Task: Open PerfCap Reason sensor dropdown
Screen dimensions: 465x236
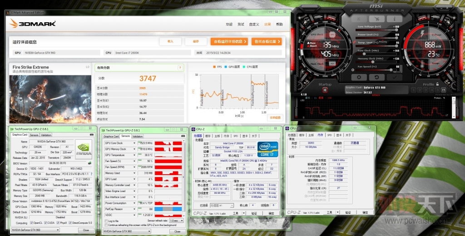Action: pos(134,209)
